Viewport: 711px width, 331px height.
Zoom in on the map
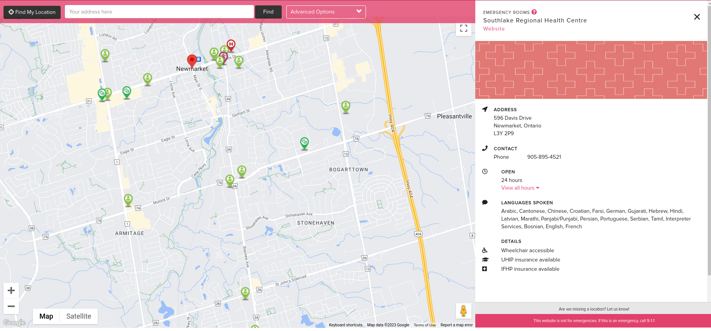click(x=11, y=290)
